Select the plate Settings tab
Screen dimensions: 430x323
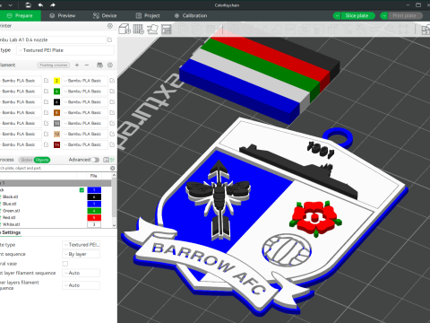[x=11, y=232]
